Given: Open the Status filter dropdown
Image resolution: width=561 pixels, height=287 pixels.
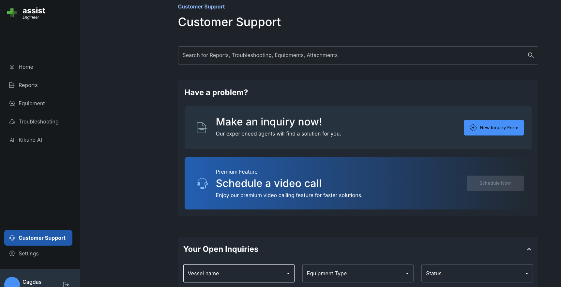Looking at the screenshot, I should click(x=477, y=273).
